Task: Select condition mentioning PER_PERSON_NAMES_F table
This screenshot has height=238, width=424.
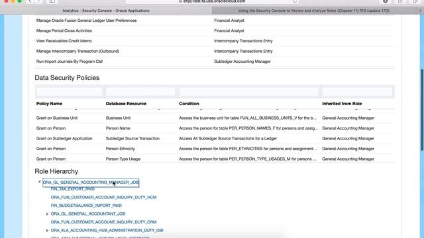Action: pyautogui.click(x=248, y=128)
